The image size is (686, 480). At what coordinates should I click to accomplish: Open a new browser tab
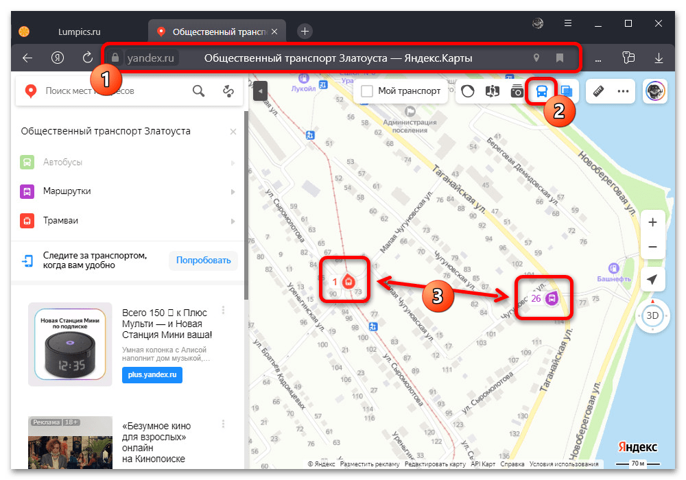pyautogui.click(x=305, y=31)
